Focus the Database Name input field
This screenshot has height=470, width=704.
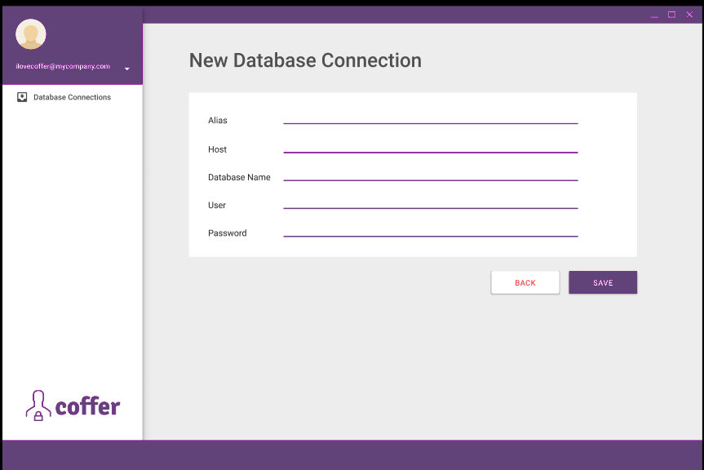[431, 175]
